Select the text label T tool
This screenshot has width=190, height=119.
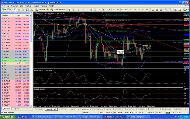[103, 10]
